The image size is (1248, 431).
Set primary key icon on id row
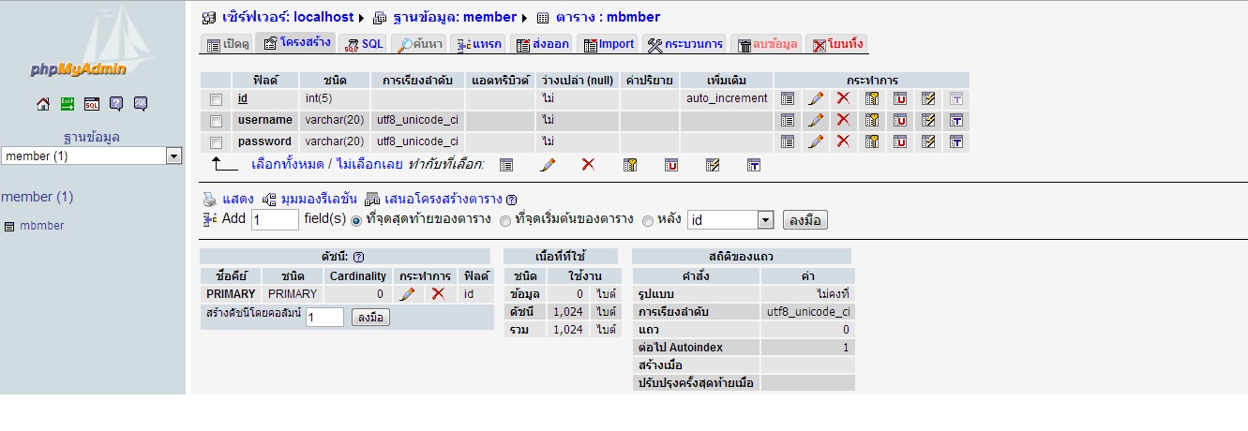click(x=872, y=97)
